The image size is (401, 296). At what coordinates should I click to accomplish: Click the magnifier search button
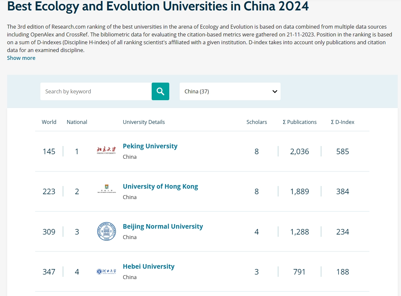point(160,91)
